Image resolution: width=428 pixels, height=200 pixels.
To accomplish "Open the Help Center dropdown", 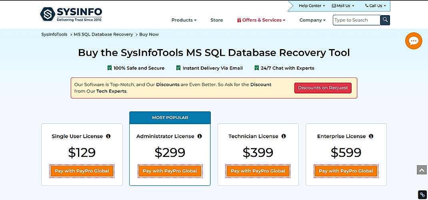I will pos(312,6).
